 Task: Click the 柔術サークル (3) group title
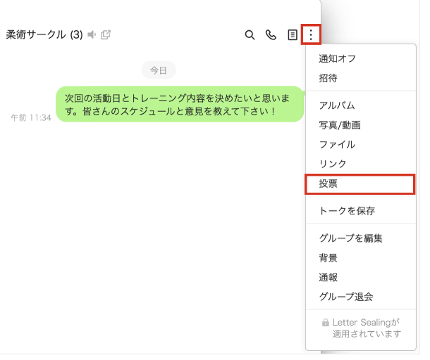(44, 34)
